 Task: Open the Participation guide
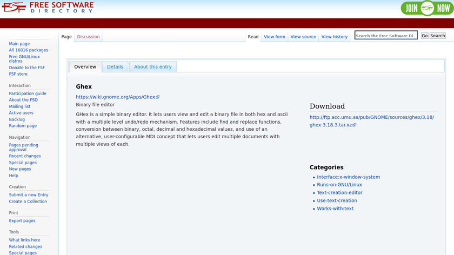click(28, 93)
